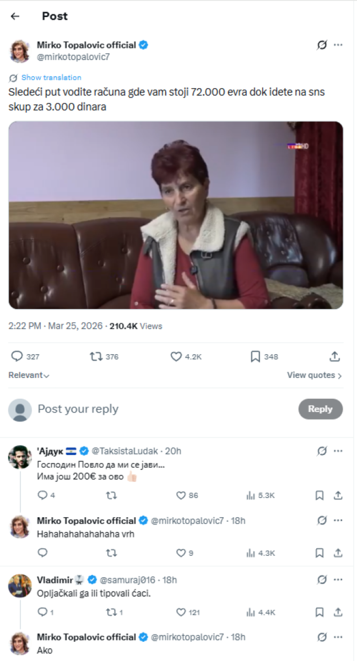This screenshot has height=661, width=357.
Task: Open the main post's more options menu
Action: (338, 45)
